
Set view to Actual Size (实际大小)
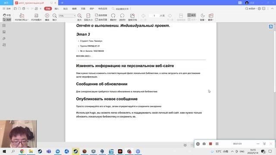pos(88,17)
